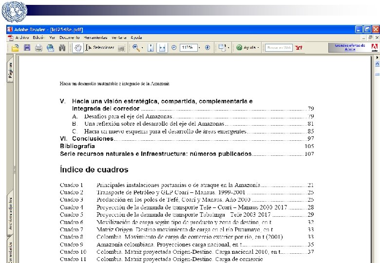Click the navigation pane splitter handle
The height and width of the screenshot is (263, 380).
pyautogui.click(x=15, y=169)
